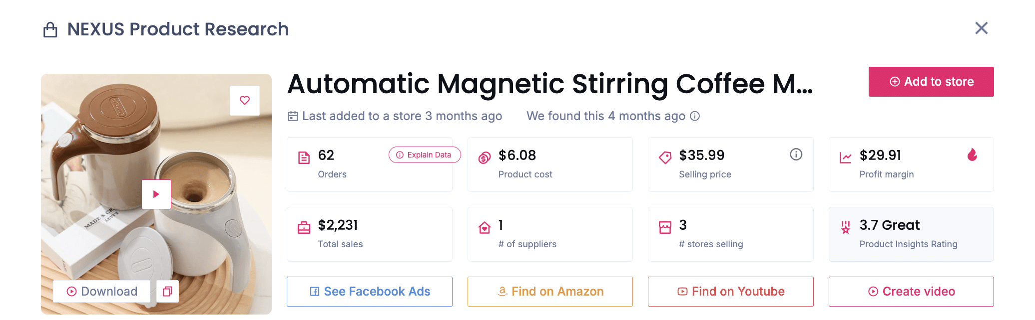Click Download below the product image
The width and height of the screenshot is (1035, 320).
(x=101, y=292)
